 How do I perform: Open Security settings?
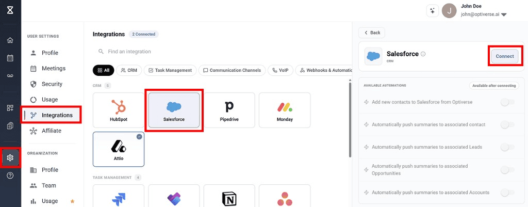(52, 84)
